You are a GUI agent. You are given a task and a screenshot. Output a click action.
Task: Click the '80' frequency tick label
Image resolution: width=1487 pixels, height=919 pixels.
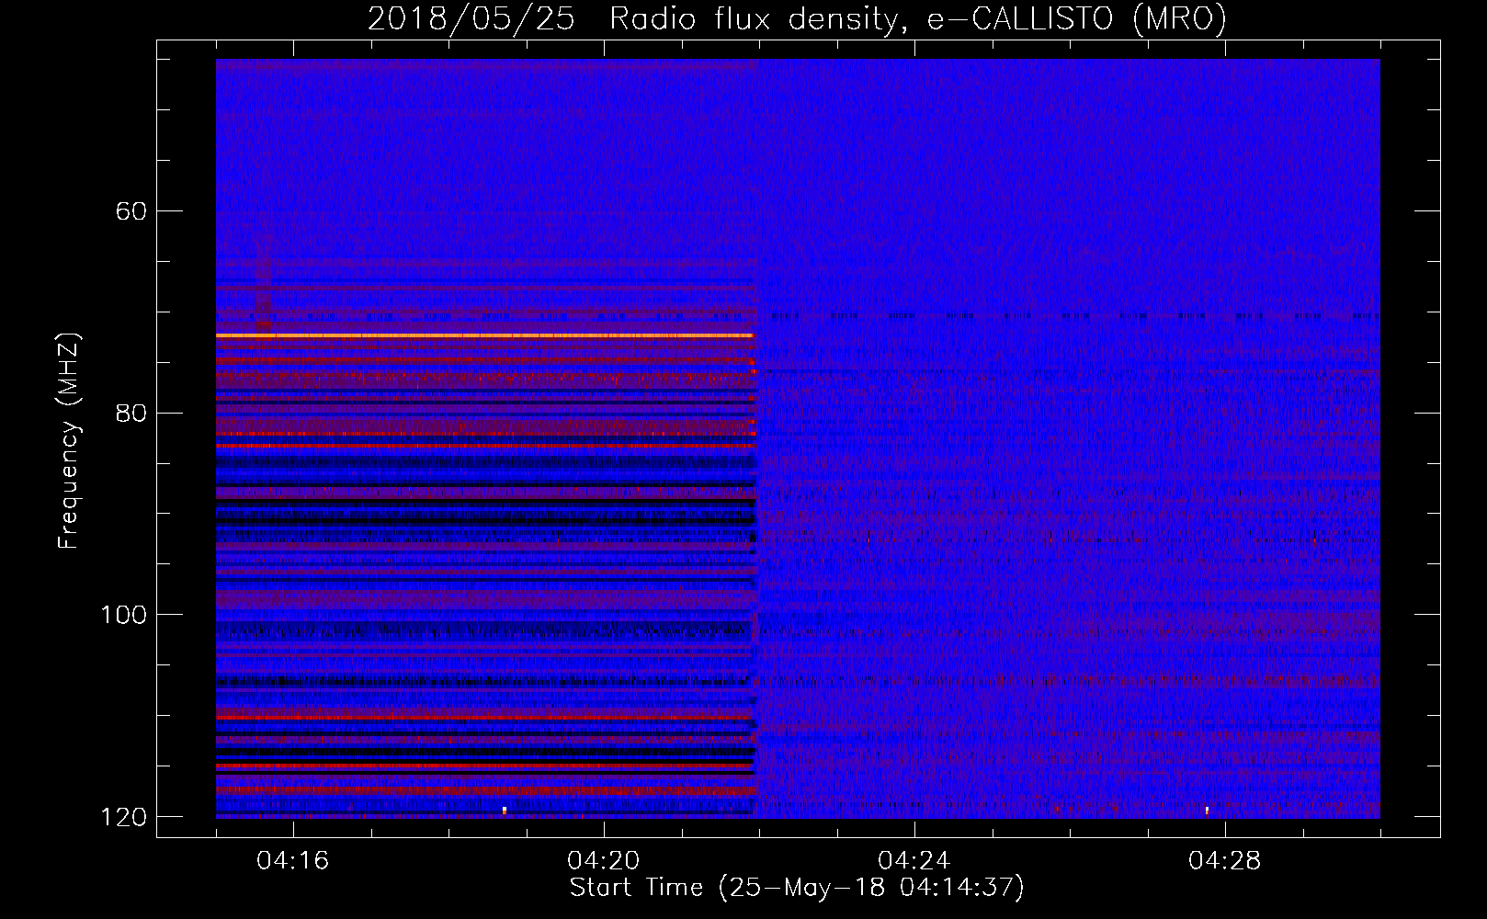pos(131,413)
